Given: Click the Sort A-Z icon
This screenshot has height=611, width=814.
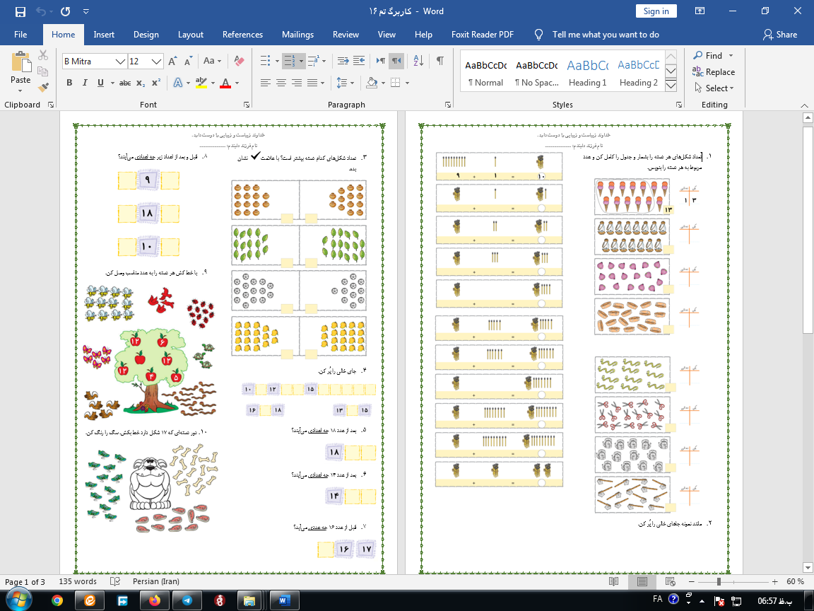Looking at the screenshot, I should [x=418, y=61].
